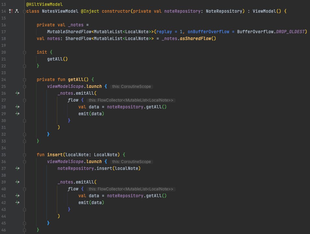
Task: Click line number 34 in the gutter
Action: coord(4,148)
